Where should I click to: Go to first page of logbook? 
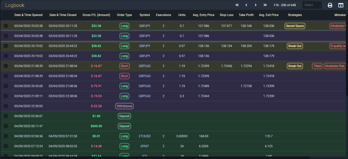(237, 5)
